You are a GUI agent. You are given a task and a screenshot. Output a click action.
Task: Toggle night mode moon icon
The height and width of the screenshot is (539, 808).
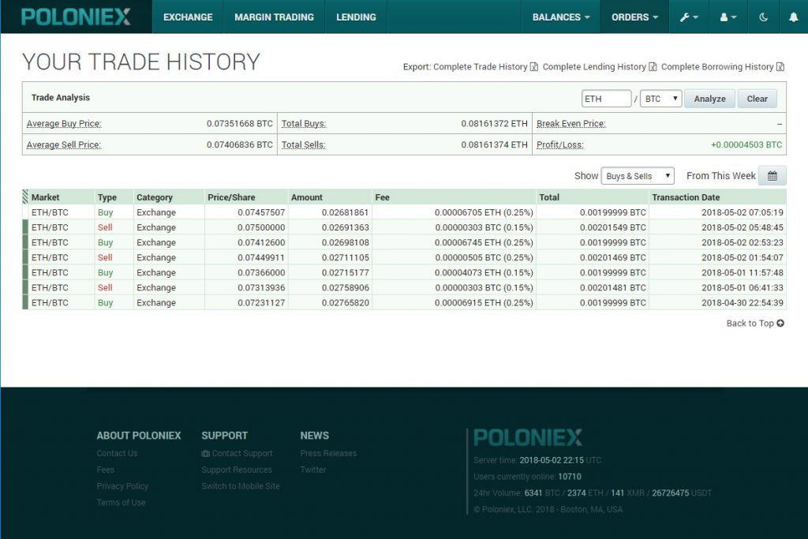click(763, 17)
